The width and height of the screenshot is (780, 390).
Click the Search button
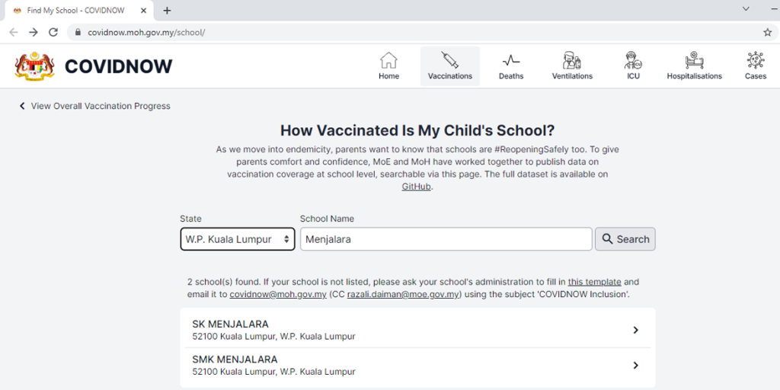point(625,239)
